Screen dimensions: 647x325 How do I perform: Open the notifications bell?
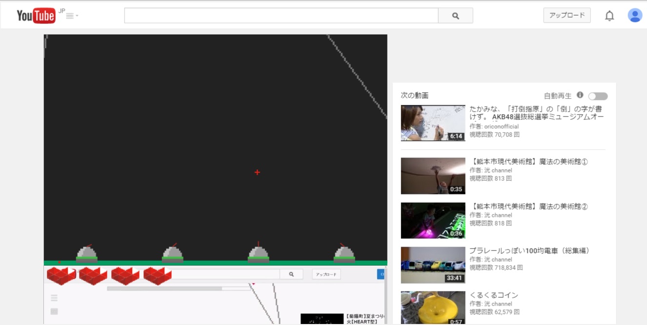point(610,15)
